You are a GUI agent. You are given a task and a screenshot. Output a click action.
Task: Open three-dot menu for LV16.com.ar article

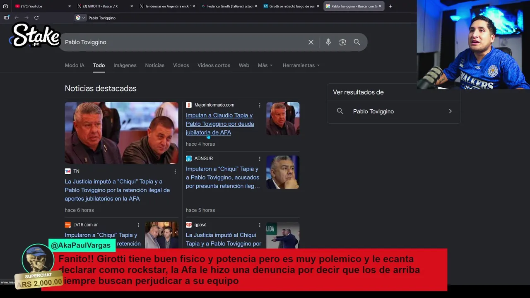coord(138,225)
